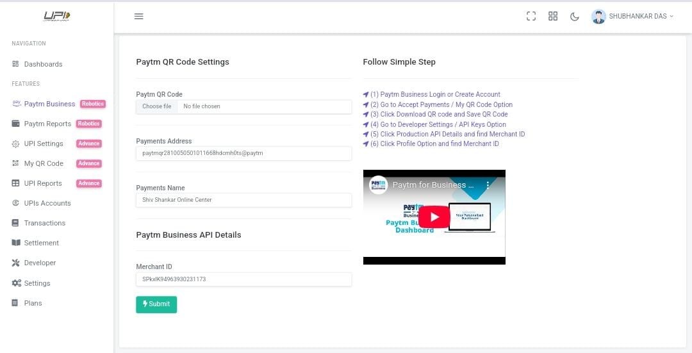Image resolution: width=692 pixels, height=353 pixels.
Task: Toggle dark mode moon icon
Action: pos(574,17)
